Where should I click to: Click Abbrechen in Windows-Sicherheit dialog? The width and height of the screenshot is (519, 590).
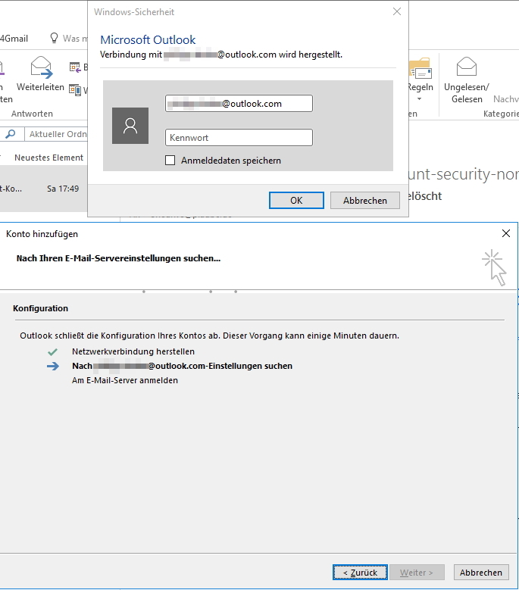tap(364, 200)
